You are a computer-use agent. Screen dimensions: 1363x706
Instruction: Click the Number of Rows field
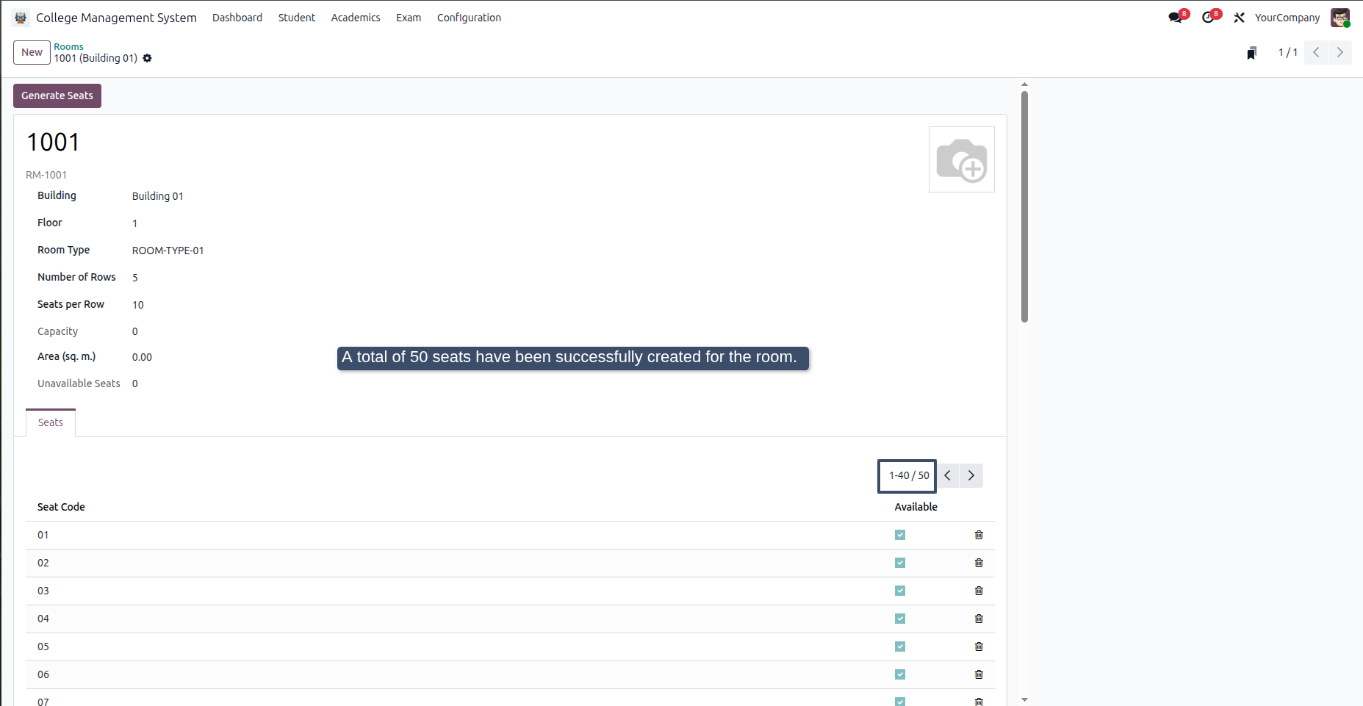pos(135,278)
